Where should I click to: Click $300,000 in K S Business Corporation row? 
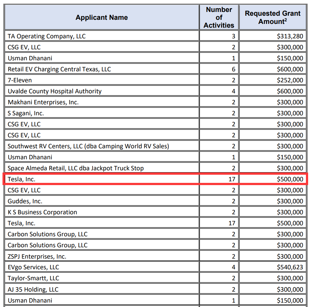(273, 212)
